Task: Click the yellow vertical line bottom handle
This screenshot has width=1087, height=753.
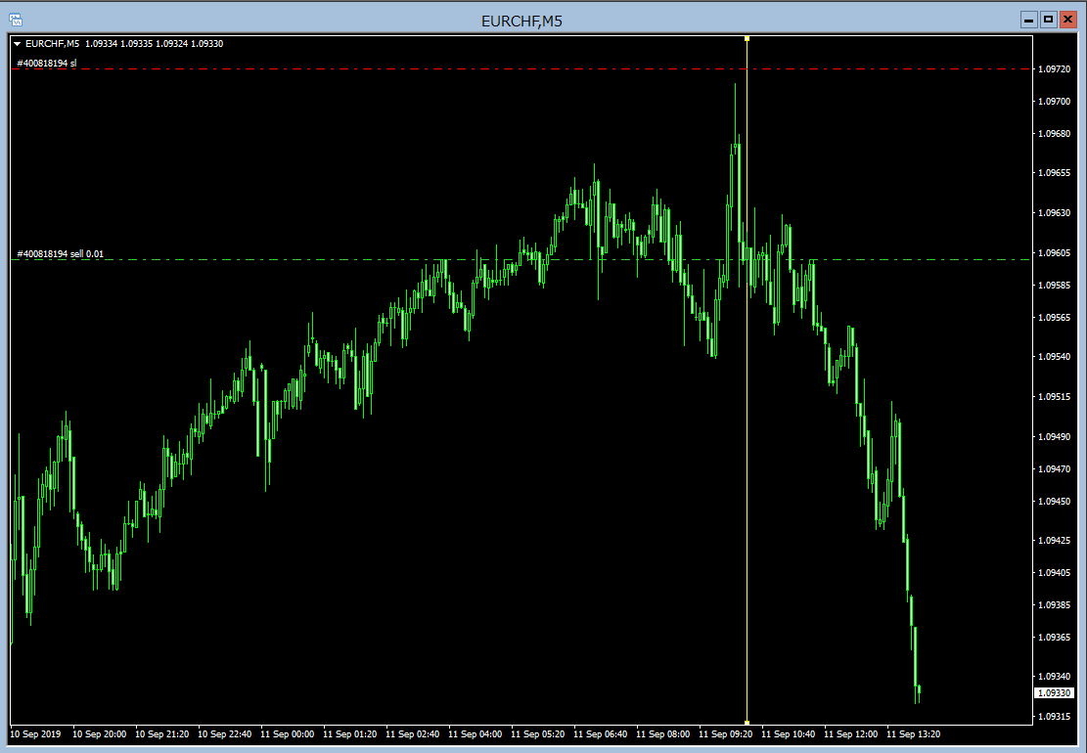Action: 747,723
